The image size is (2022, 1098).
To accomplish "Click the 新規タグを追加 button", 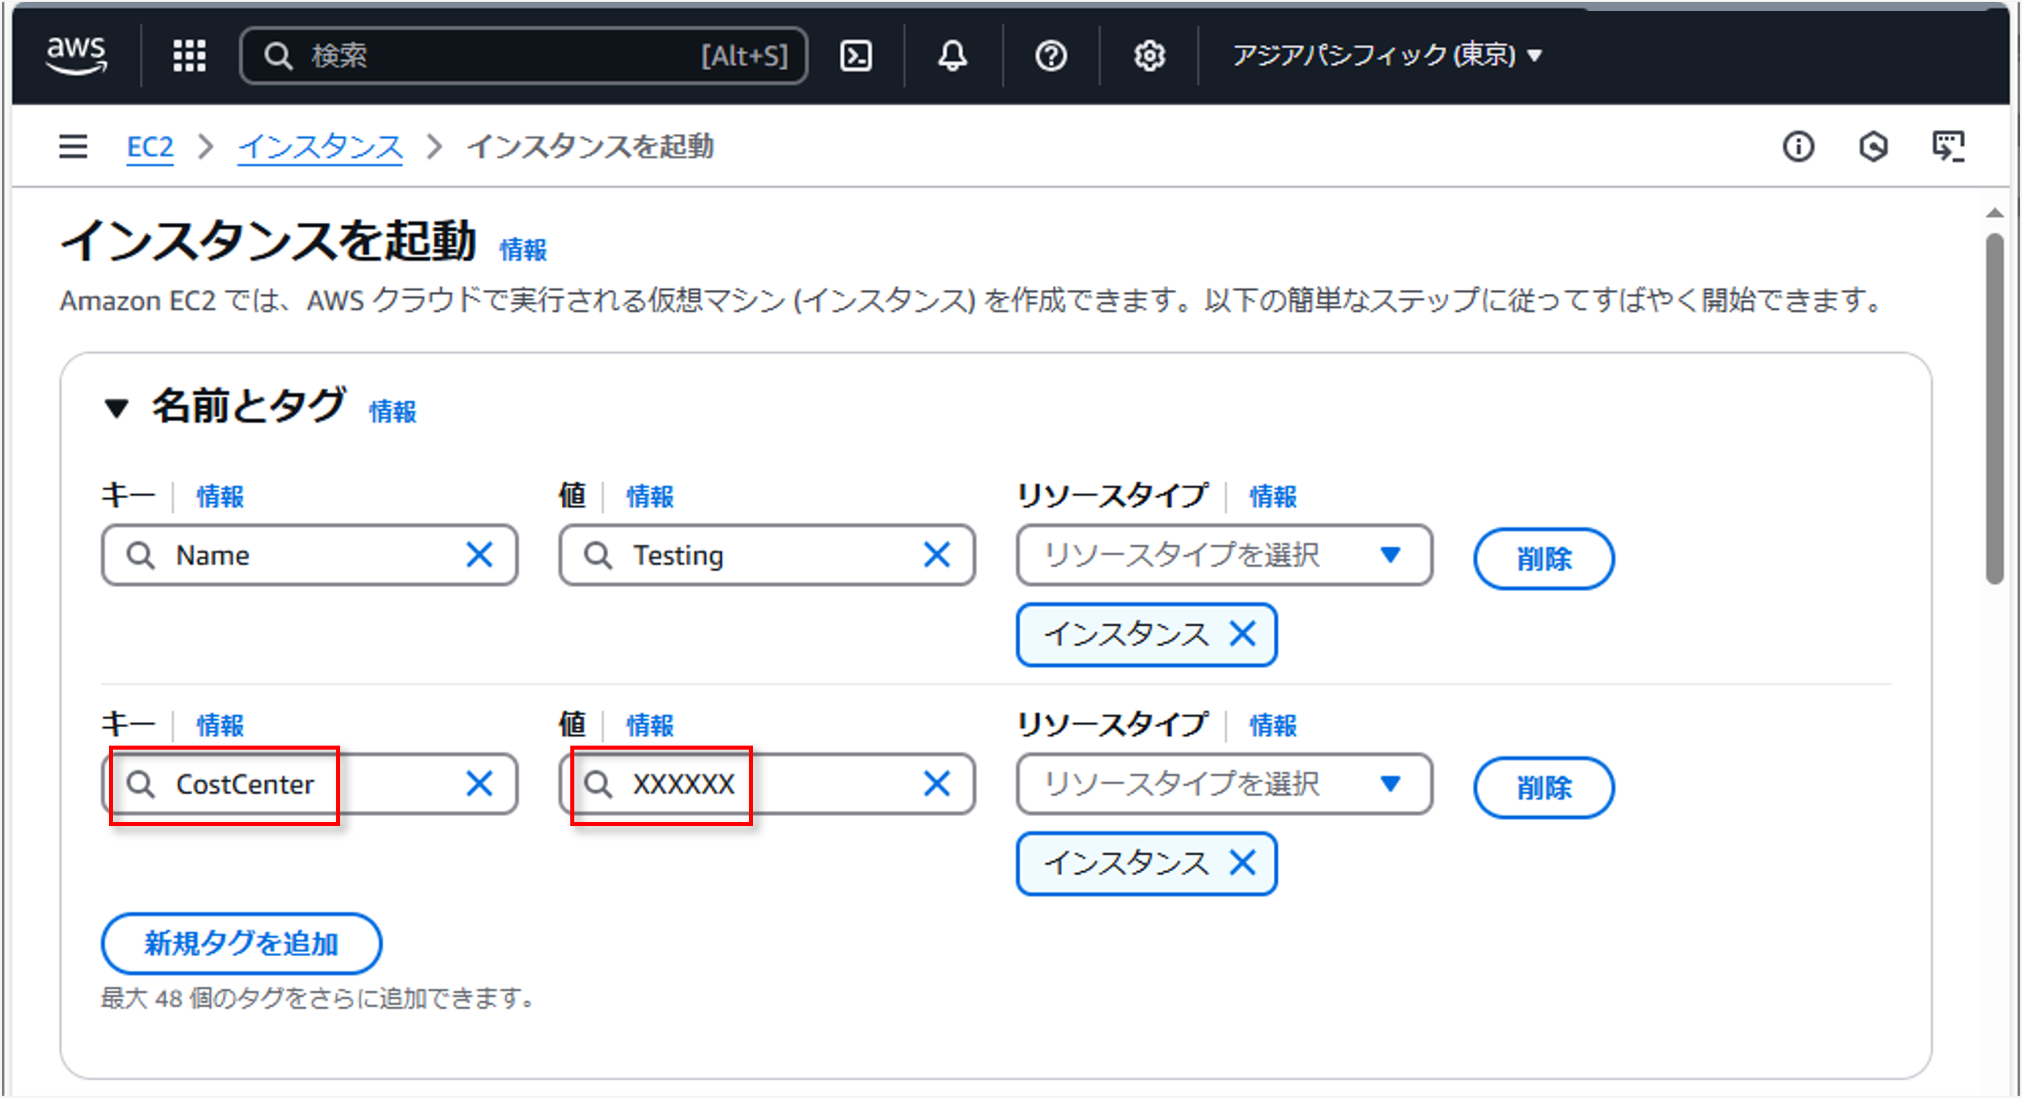I will click(241, 943).
